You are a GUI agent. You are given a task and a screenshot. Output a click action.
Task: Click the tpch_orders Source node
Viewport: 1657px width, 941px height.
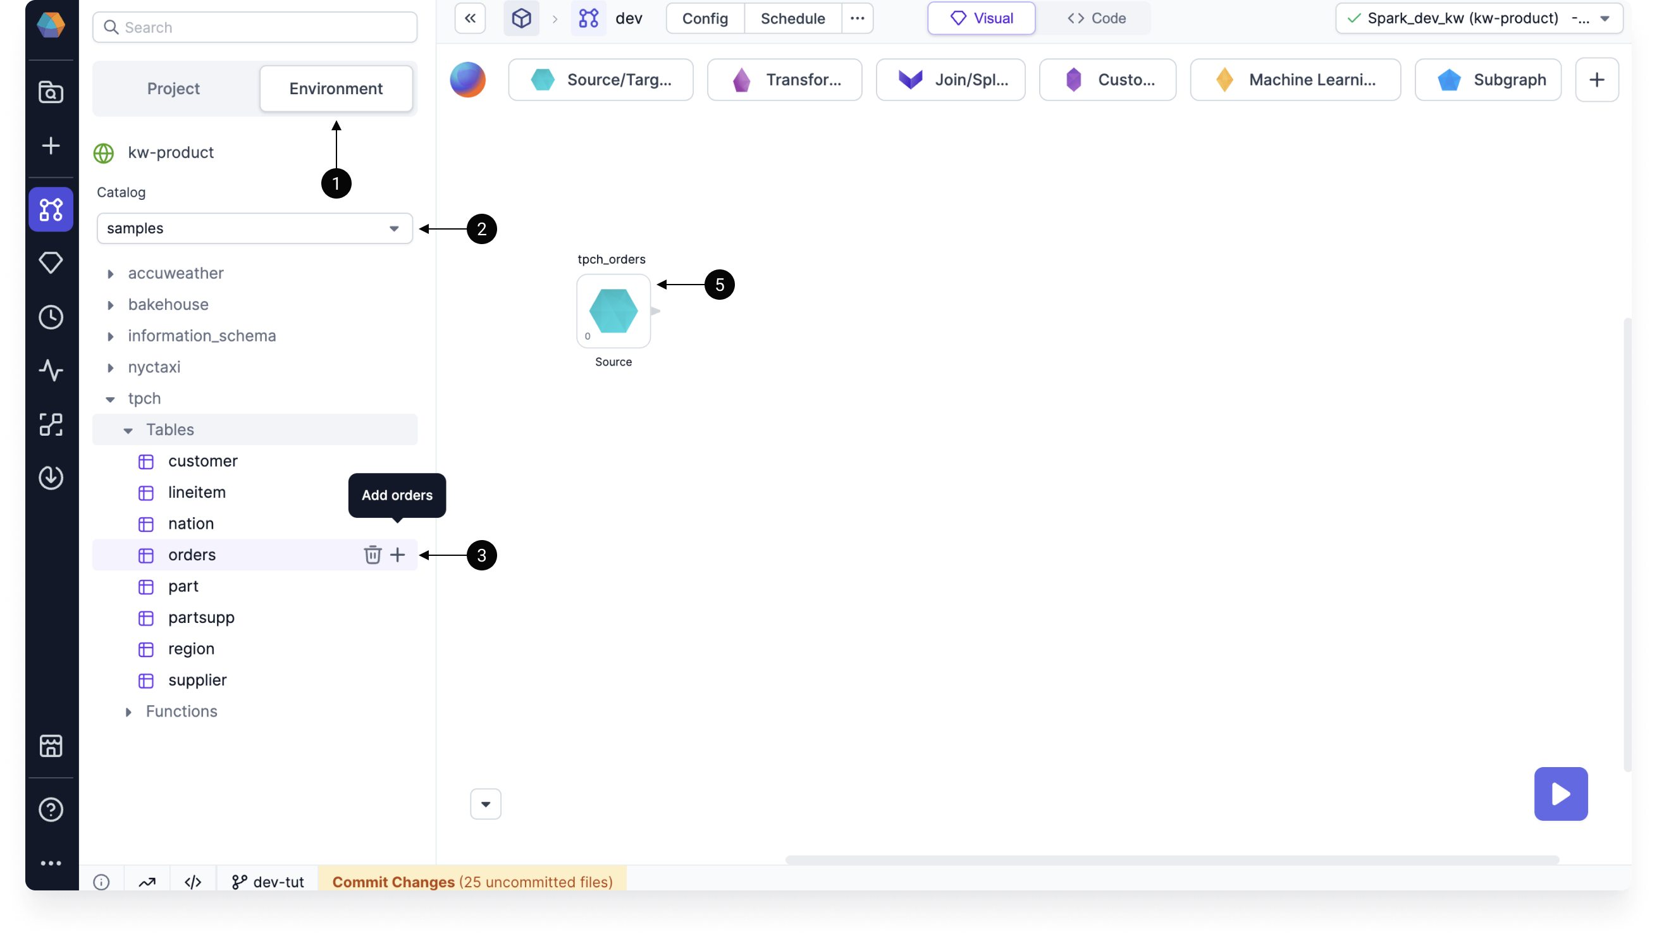612,311
